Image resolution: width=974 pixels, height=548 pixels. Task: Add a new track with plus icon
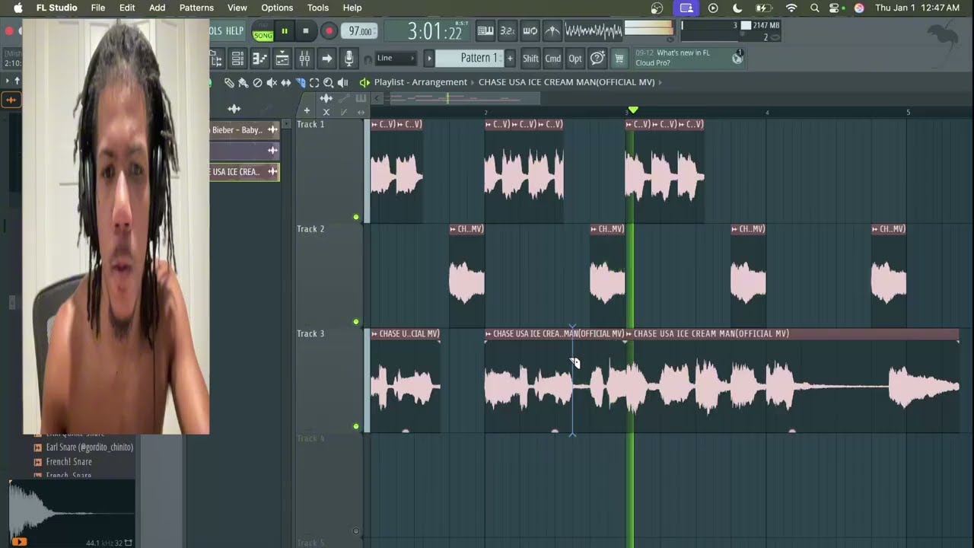click(307, 111)
